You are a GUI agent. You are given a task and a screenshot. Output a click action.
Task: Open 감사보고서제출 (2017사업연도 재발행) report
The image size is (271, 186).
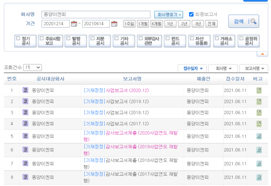point(131,177)
